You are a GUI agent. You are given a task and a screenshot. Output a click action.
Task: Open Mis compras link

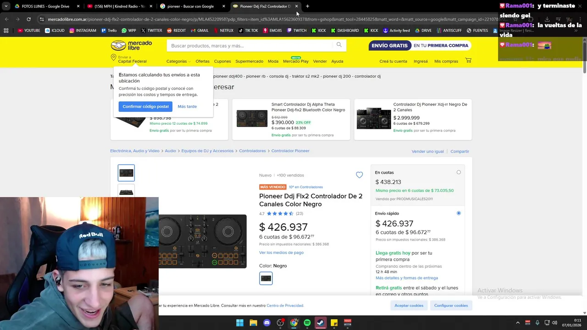tap(446, 61)
